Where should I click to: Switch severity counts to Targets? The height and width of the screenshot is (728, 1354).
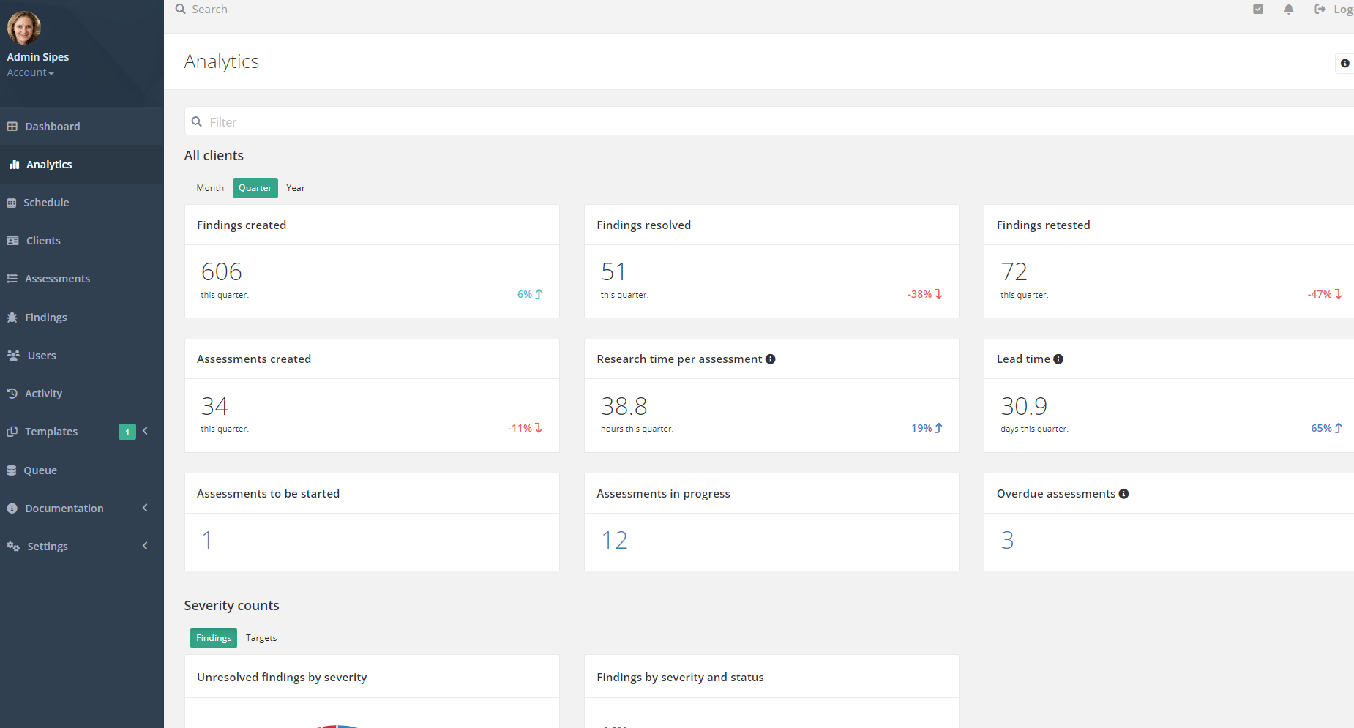[x=261, y=638]
